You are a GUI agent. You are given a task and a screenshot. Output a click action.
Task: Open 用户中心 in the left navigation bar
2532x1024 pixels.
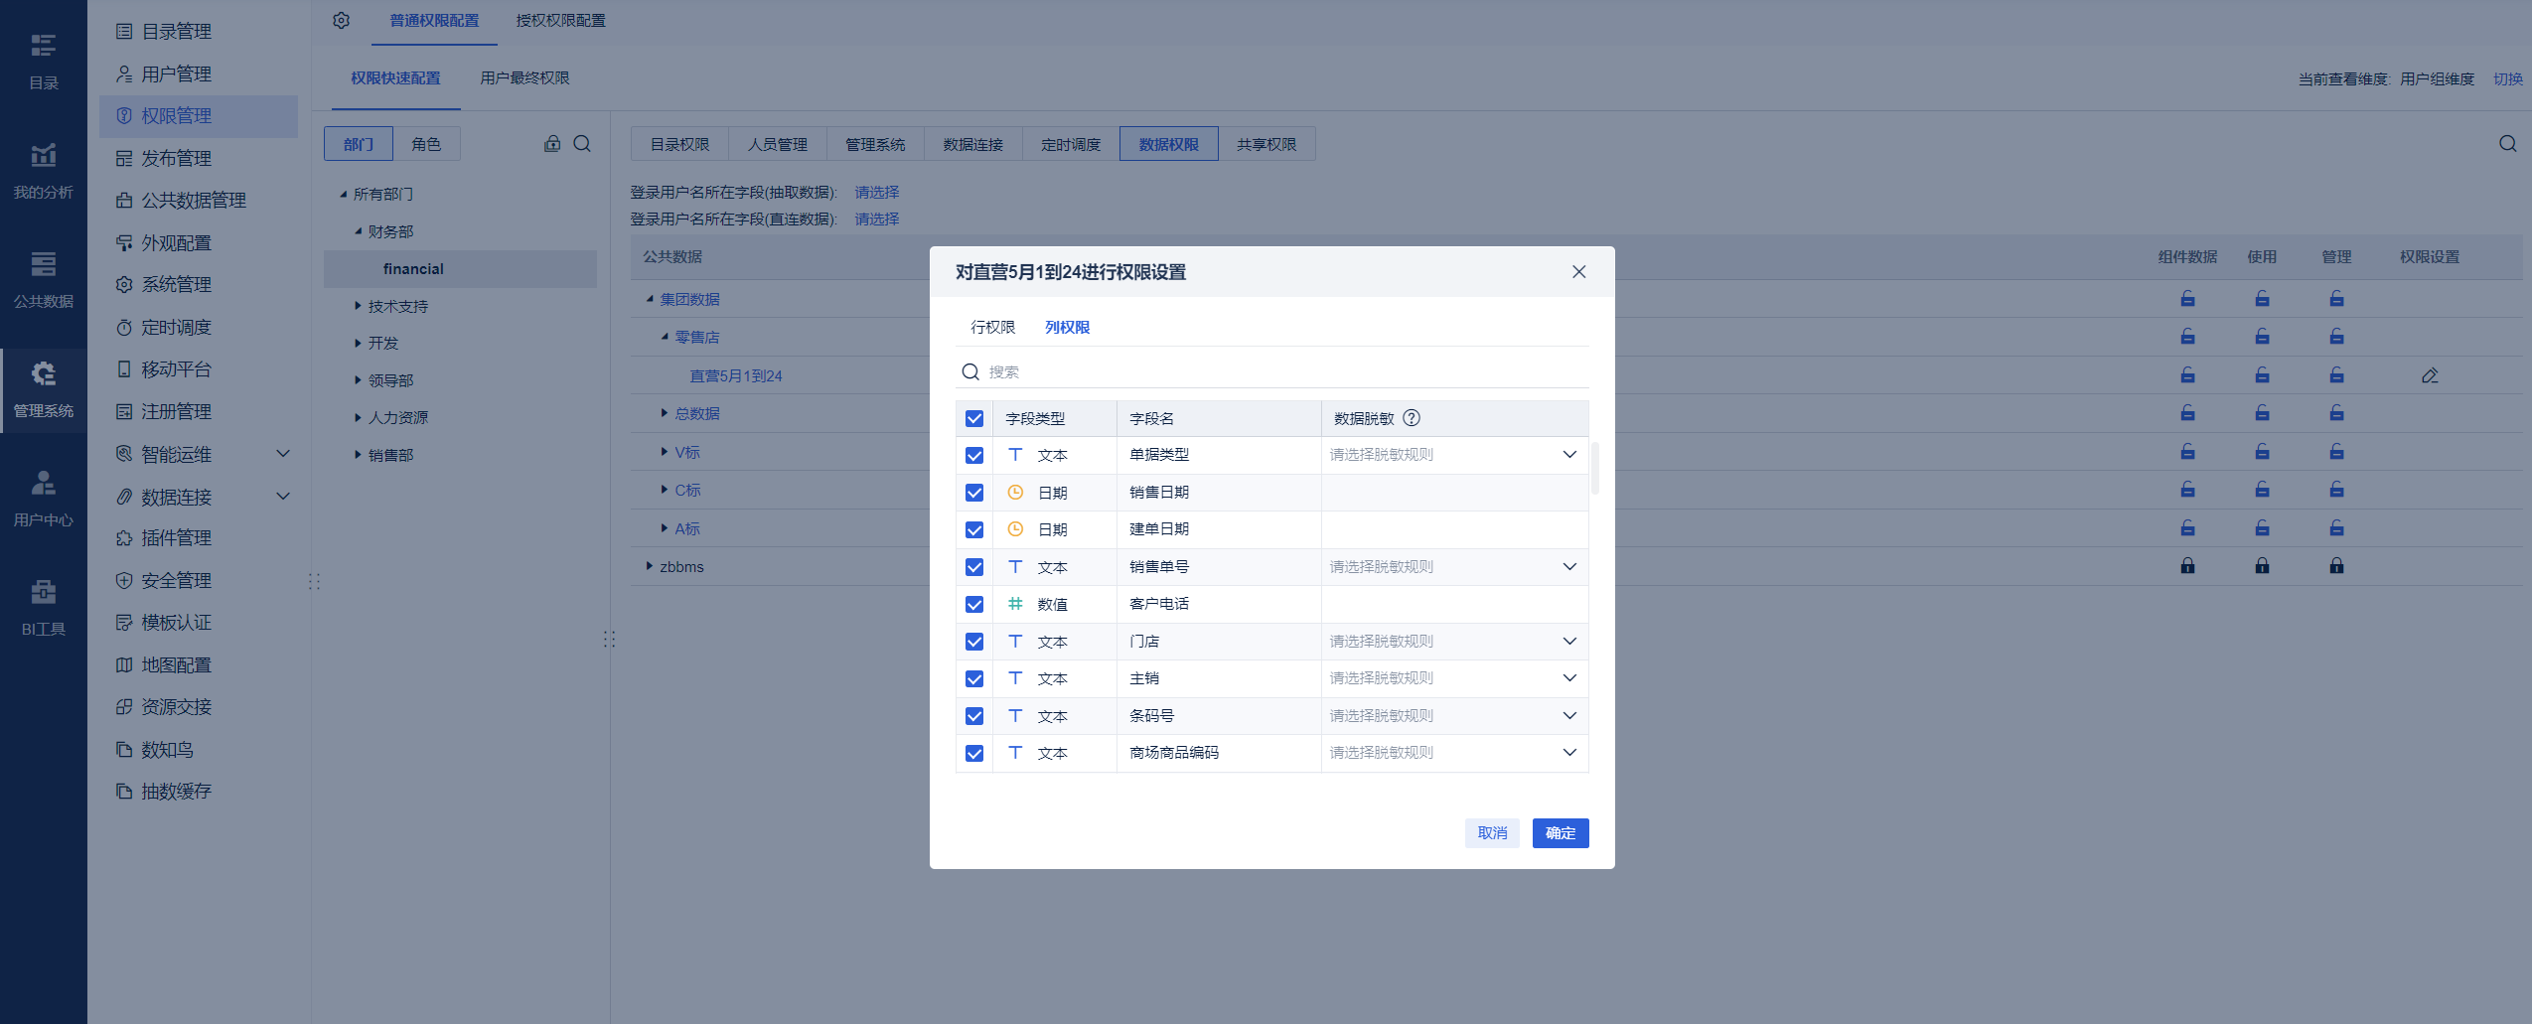(43, 498)
